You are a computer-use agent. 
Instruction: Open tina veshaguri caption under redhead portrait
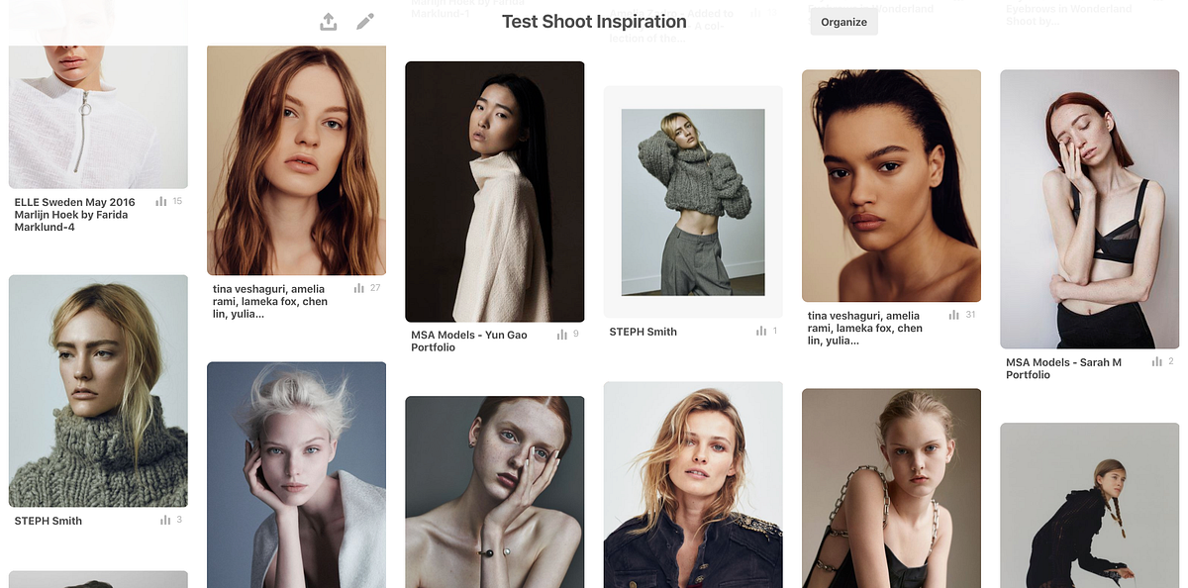coord(270,301)
